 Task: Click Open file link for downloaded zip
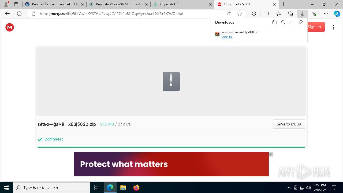pos(227,37)
